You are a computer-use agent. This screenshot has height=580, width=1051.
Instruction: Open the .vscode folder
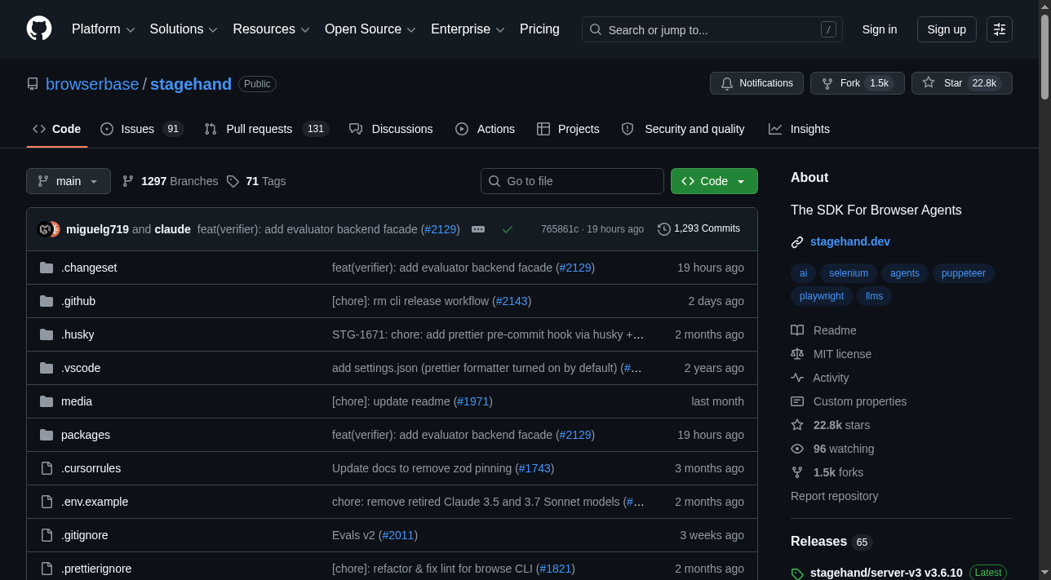coord(81,368)
